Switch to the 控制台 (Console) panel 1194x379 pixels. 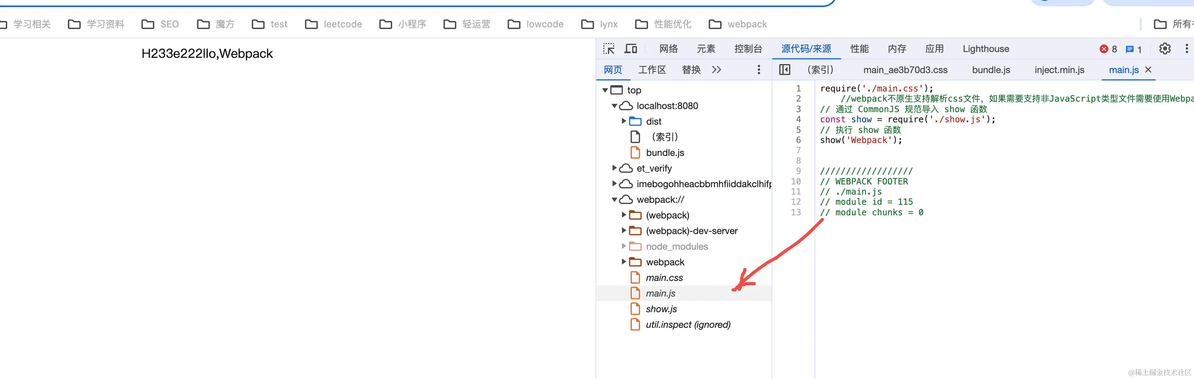748,49
